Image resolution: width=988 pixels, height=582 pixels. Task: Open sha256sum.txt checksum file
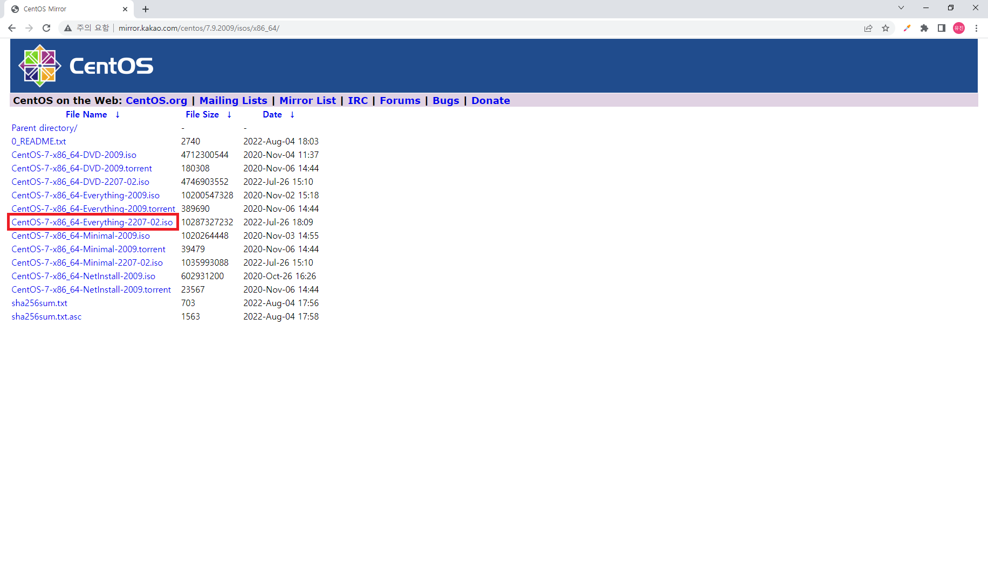point(39,303)
